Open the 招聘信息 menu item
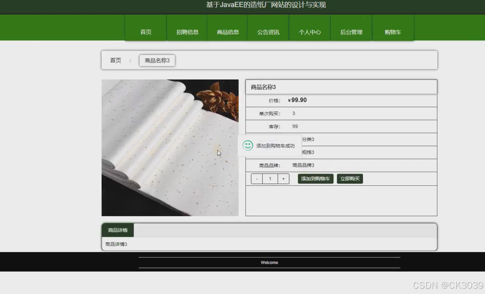Image resolution: width=485 pixels, height=294 pixels. point(188,32)
